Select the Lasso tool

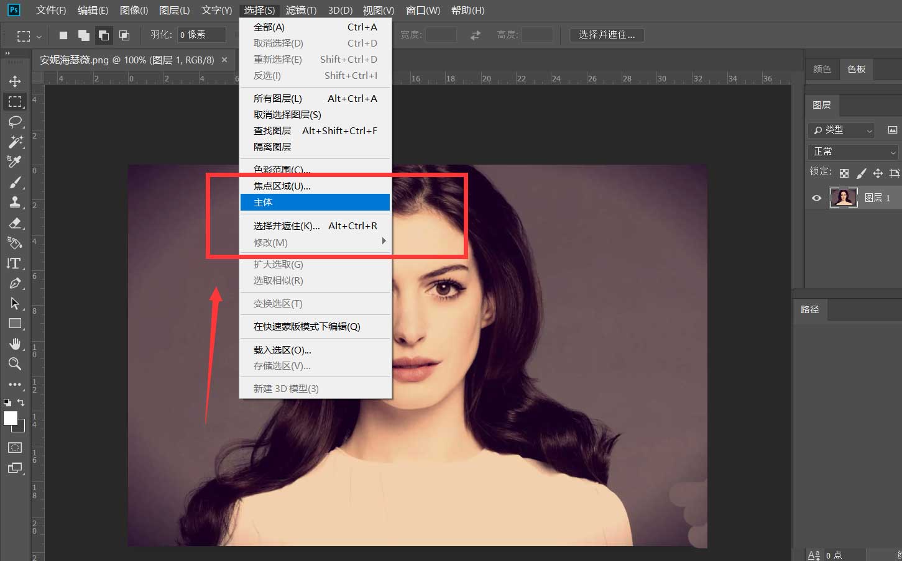click(15, 122)
